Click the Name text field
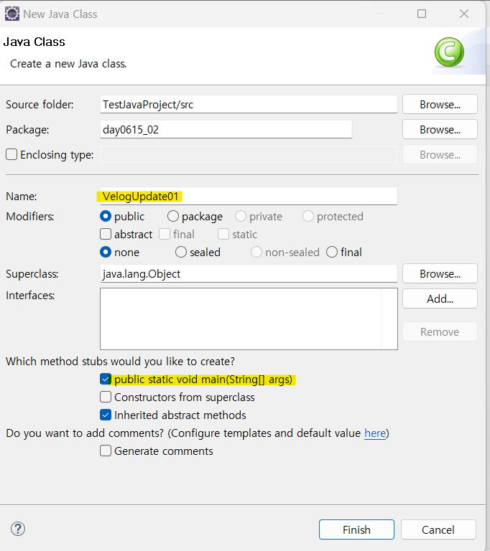490x551 pixels. click(248, 196)
